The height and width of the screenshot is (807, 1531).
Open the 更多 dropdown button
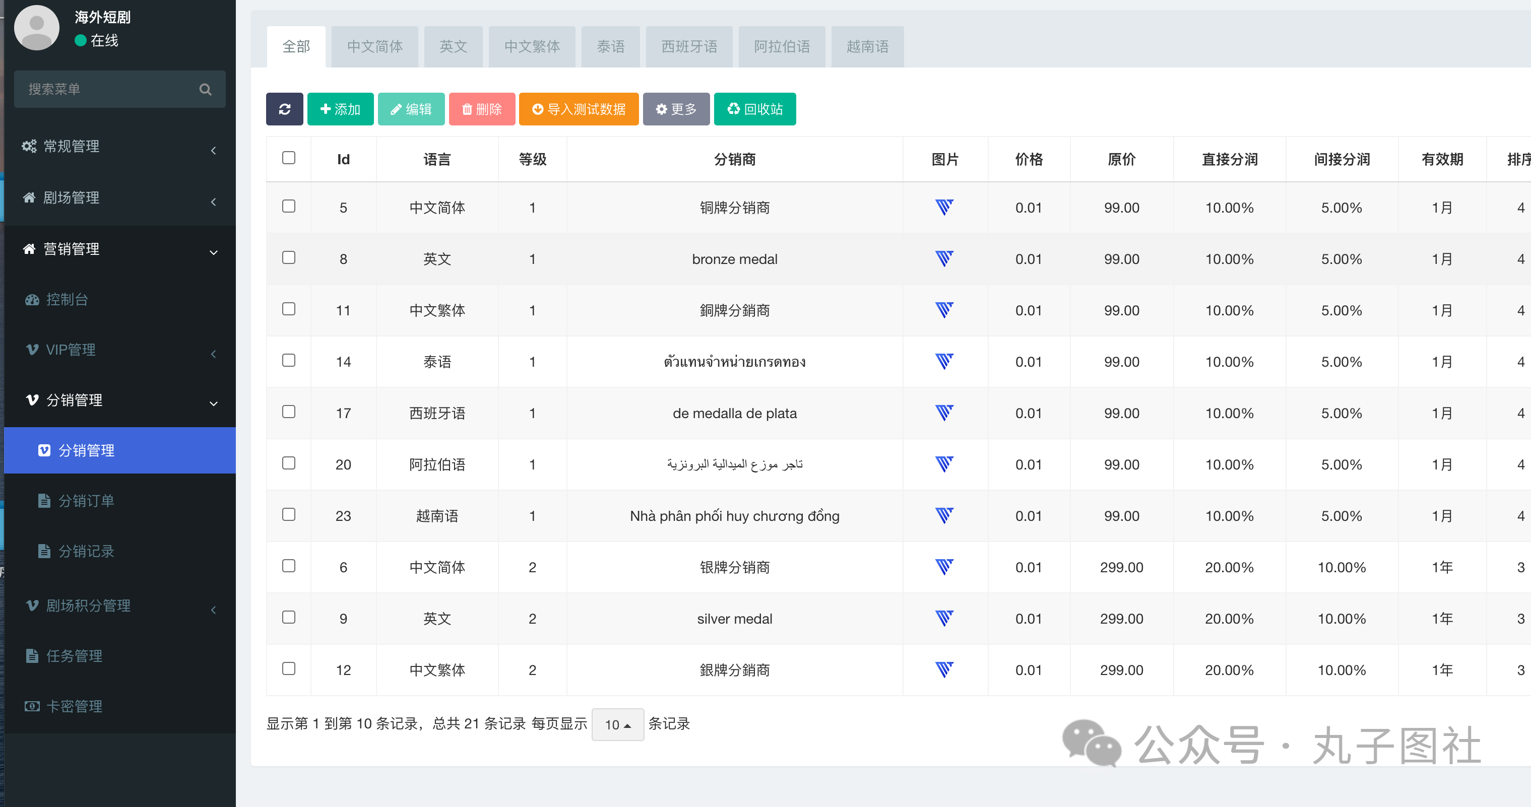tap(676, 109)
